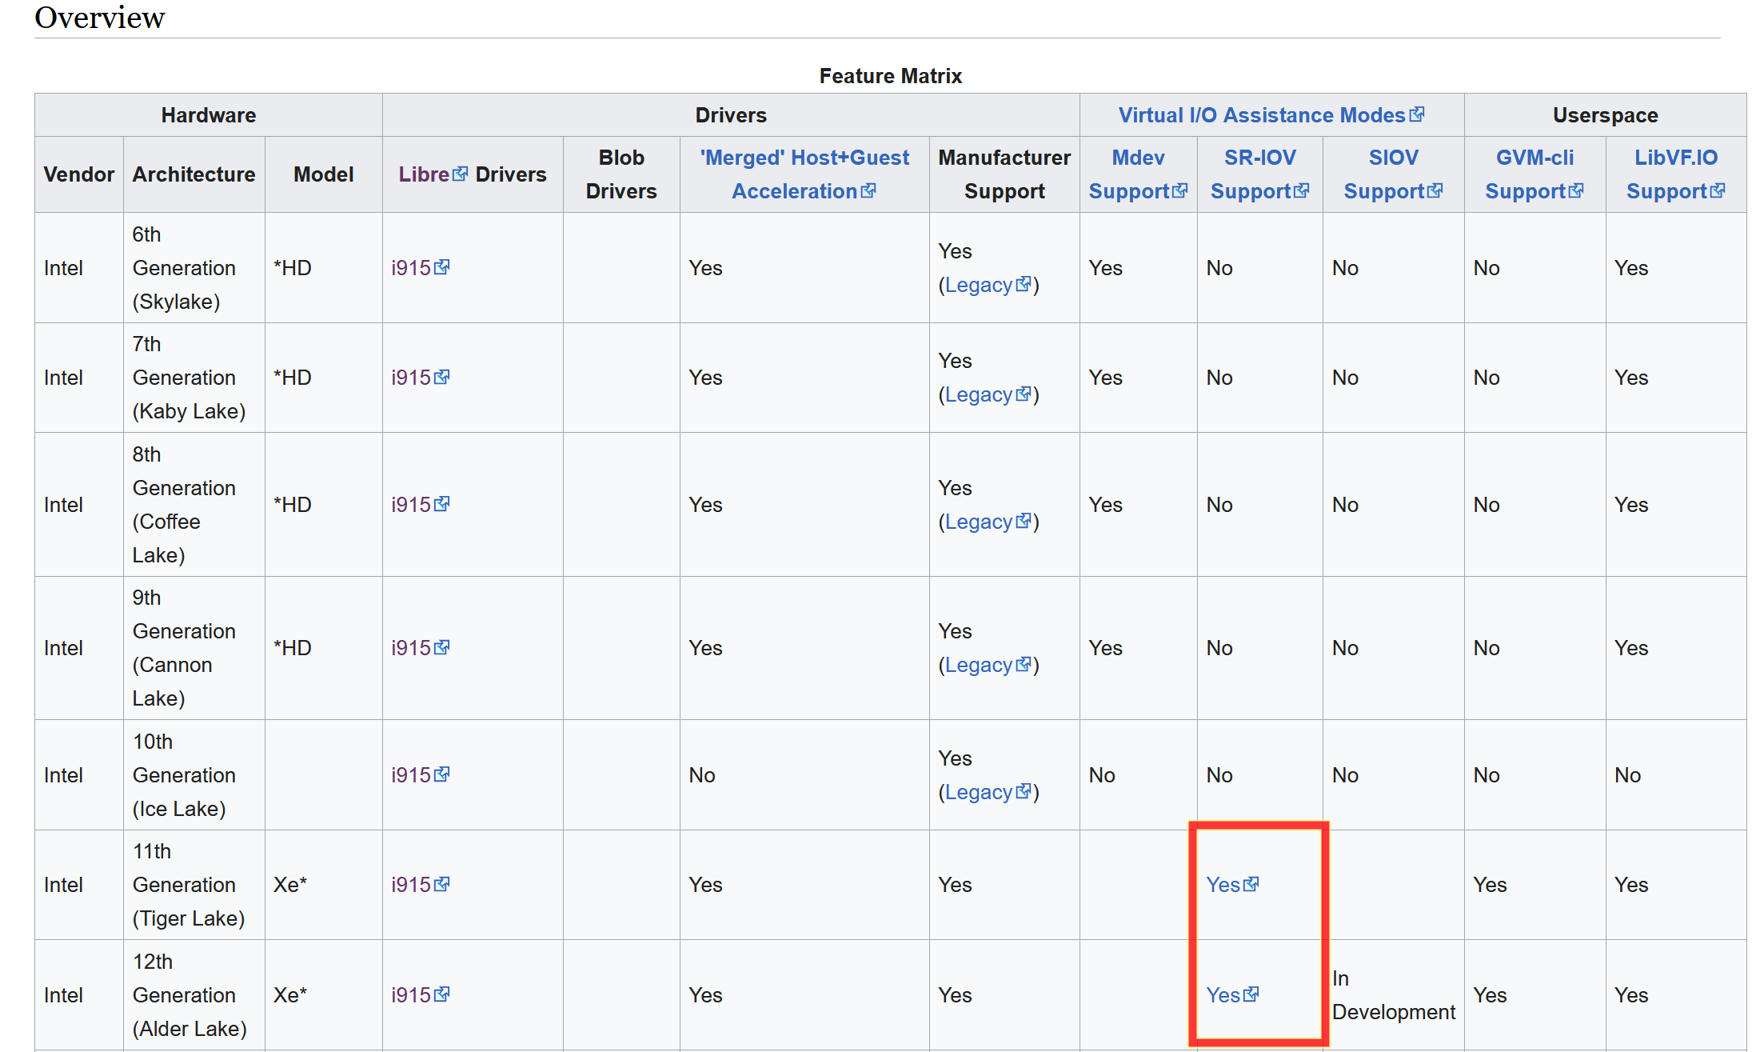Click external-link icon beside Skylake i915
Image resolution: width=1756 pixels, height=1052 pixels.
[x=442, y=267]
